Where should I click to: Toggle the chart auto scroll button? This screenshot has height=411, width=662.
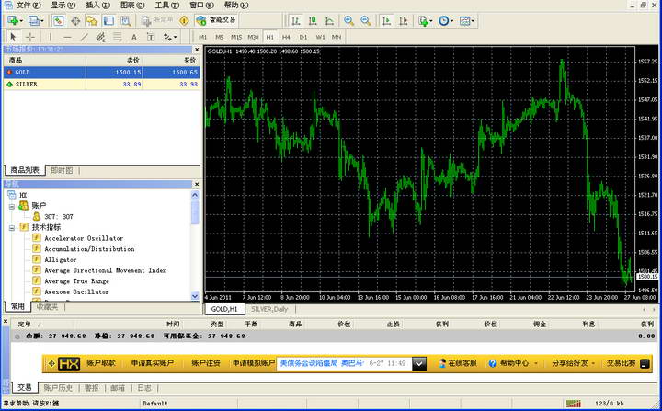click(386, 21)
